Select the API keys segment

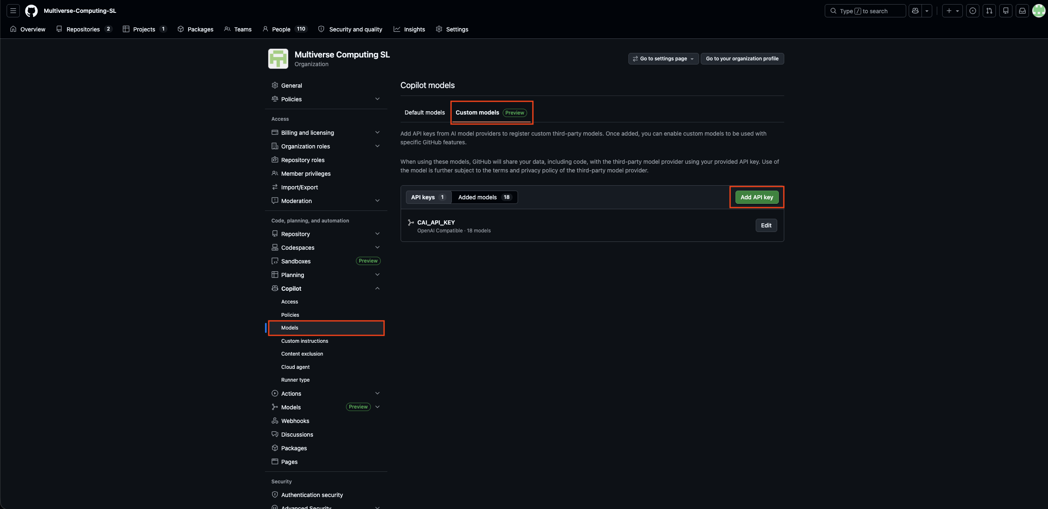point(428,197)
